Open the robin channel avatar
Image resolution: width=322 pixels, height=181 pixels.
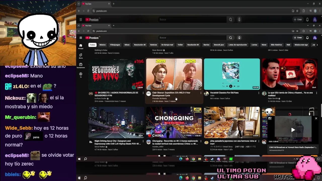click(x=206, y=94)
